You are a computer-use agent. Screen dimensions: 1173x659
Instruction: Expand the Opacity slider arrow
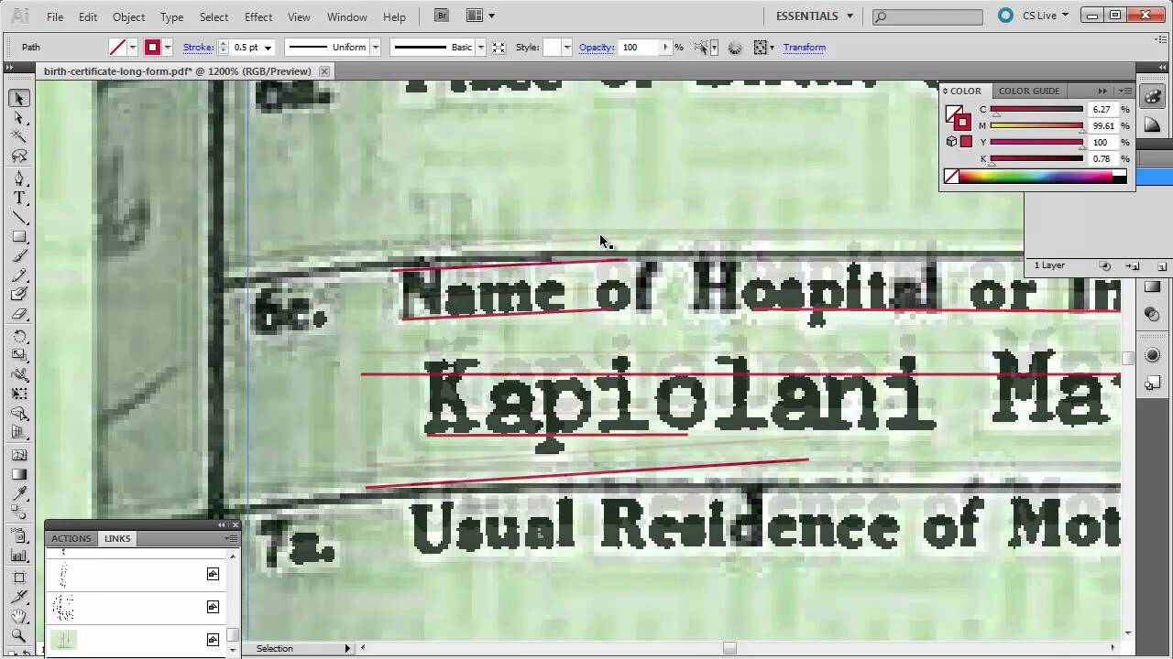point(666,47)
